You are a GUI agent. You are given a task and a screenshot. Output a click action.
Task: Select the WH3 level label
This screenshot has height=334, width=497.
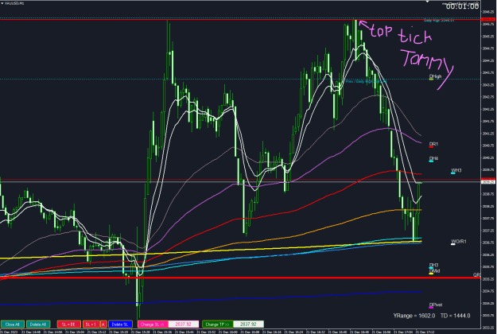[x=456, y=170]
